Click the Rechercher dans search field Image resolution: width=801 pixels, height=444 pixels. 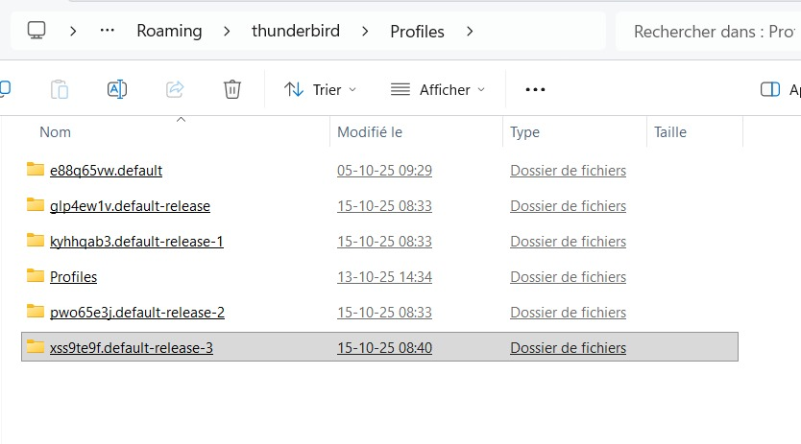click(711, 31)
